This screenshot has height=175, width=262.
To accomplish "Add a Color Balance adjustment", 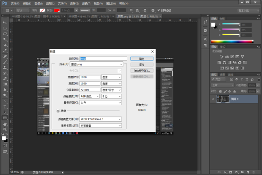I will [x=225, y=62].
